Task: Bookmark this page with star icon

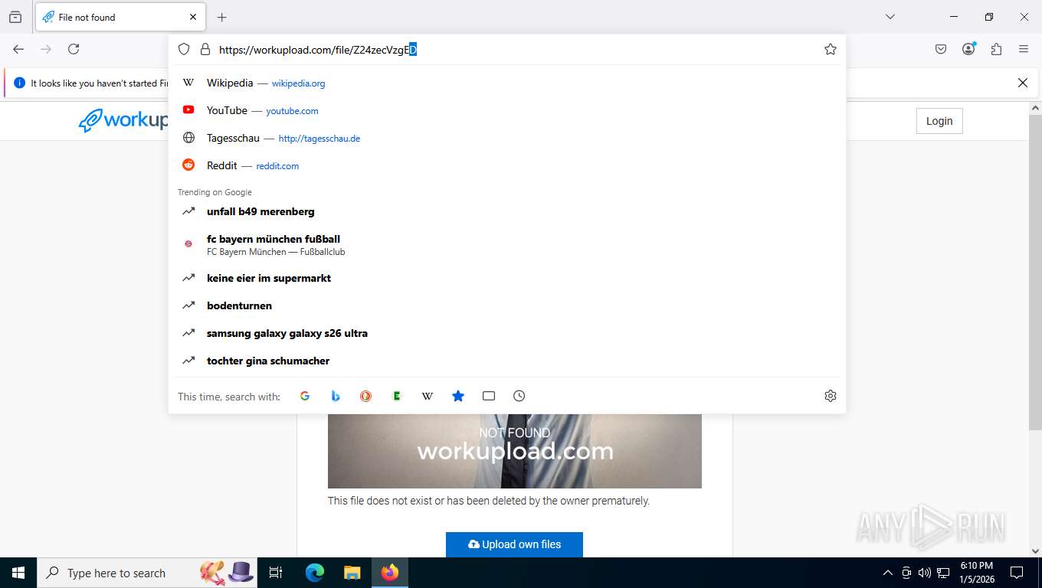Action: [x=831, y=49]
